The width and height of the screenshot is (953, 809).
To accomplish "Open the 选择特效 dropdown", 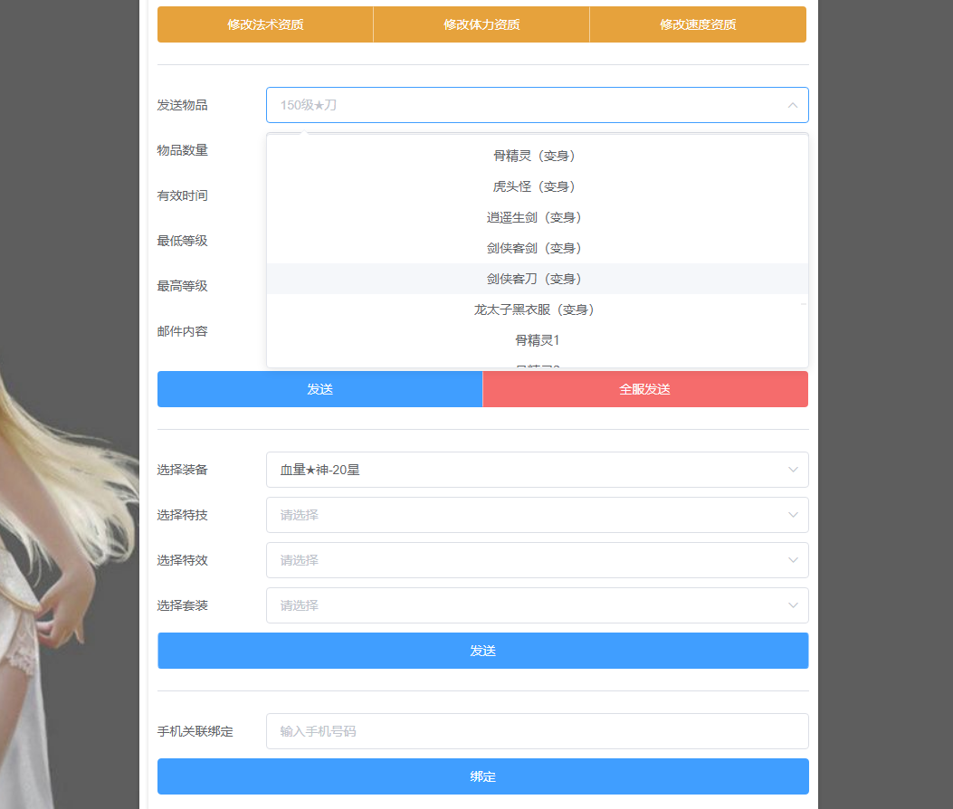I will 537,560.
